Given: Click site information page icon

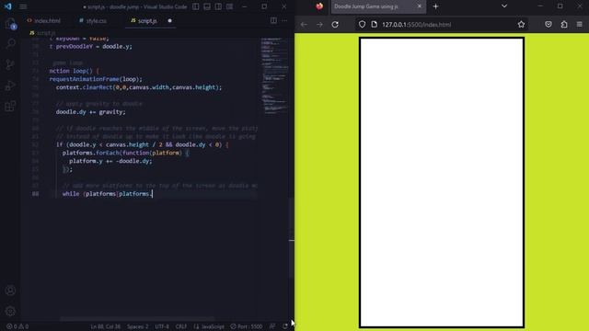Looking at the screenshot, I should 375,25.
